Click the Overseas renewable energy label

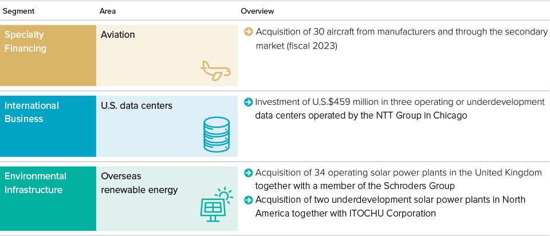tap(139, 183)
